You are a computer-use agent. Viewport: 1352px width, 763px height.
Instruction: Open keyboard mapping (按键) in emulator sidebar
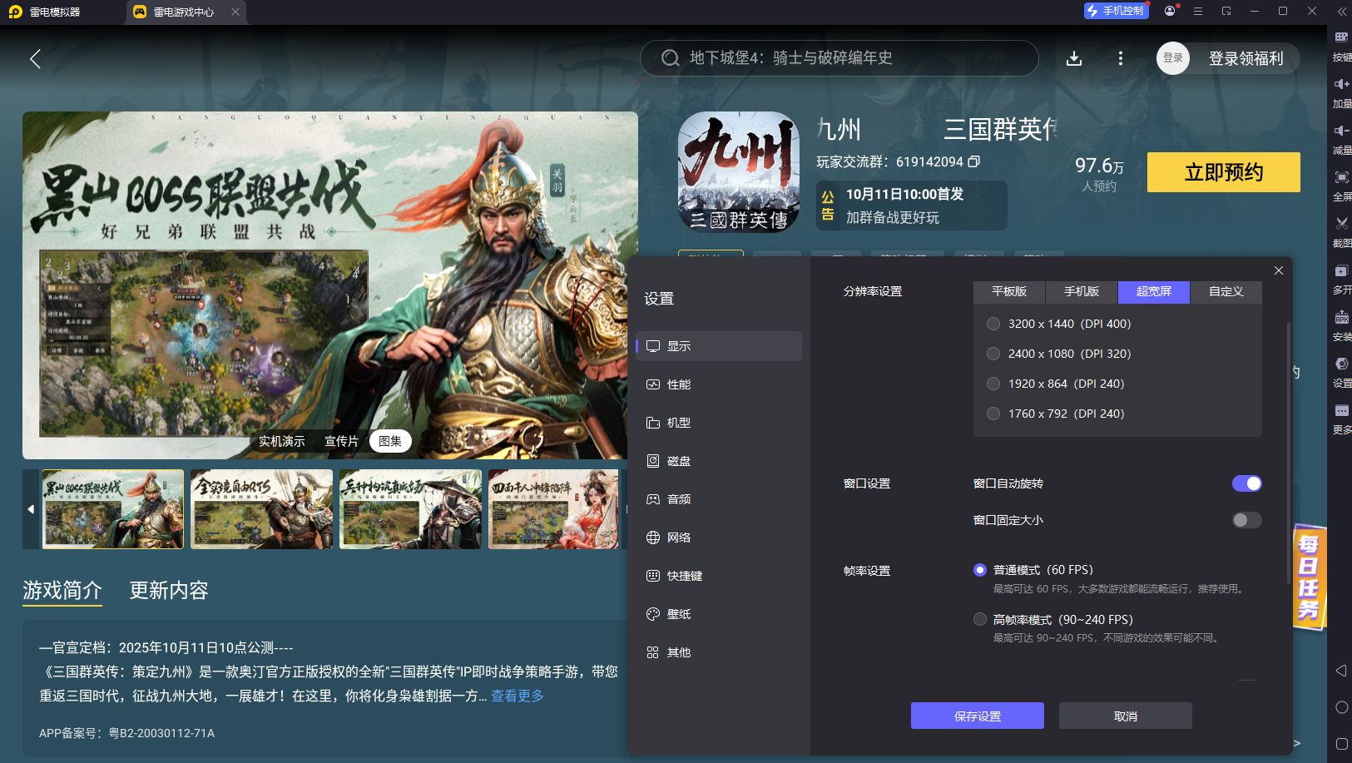point(1341,45)
